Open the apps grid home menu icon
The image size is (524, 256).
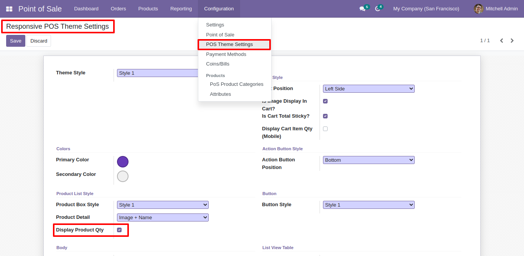pyautogui.click(x=9, y=9)
